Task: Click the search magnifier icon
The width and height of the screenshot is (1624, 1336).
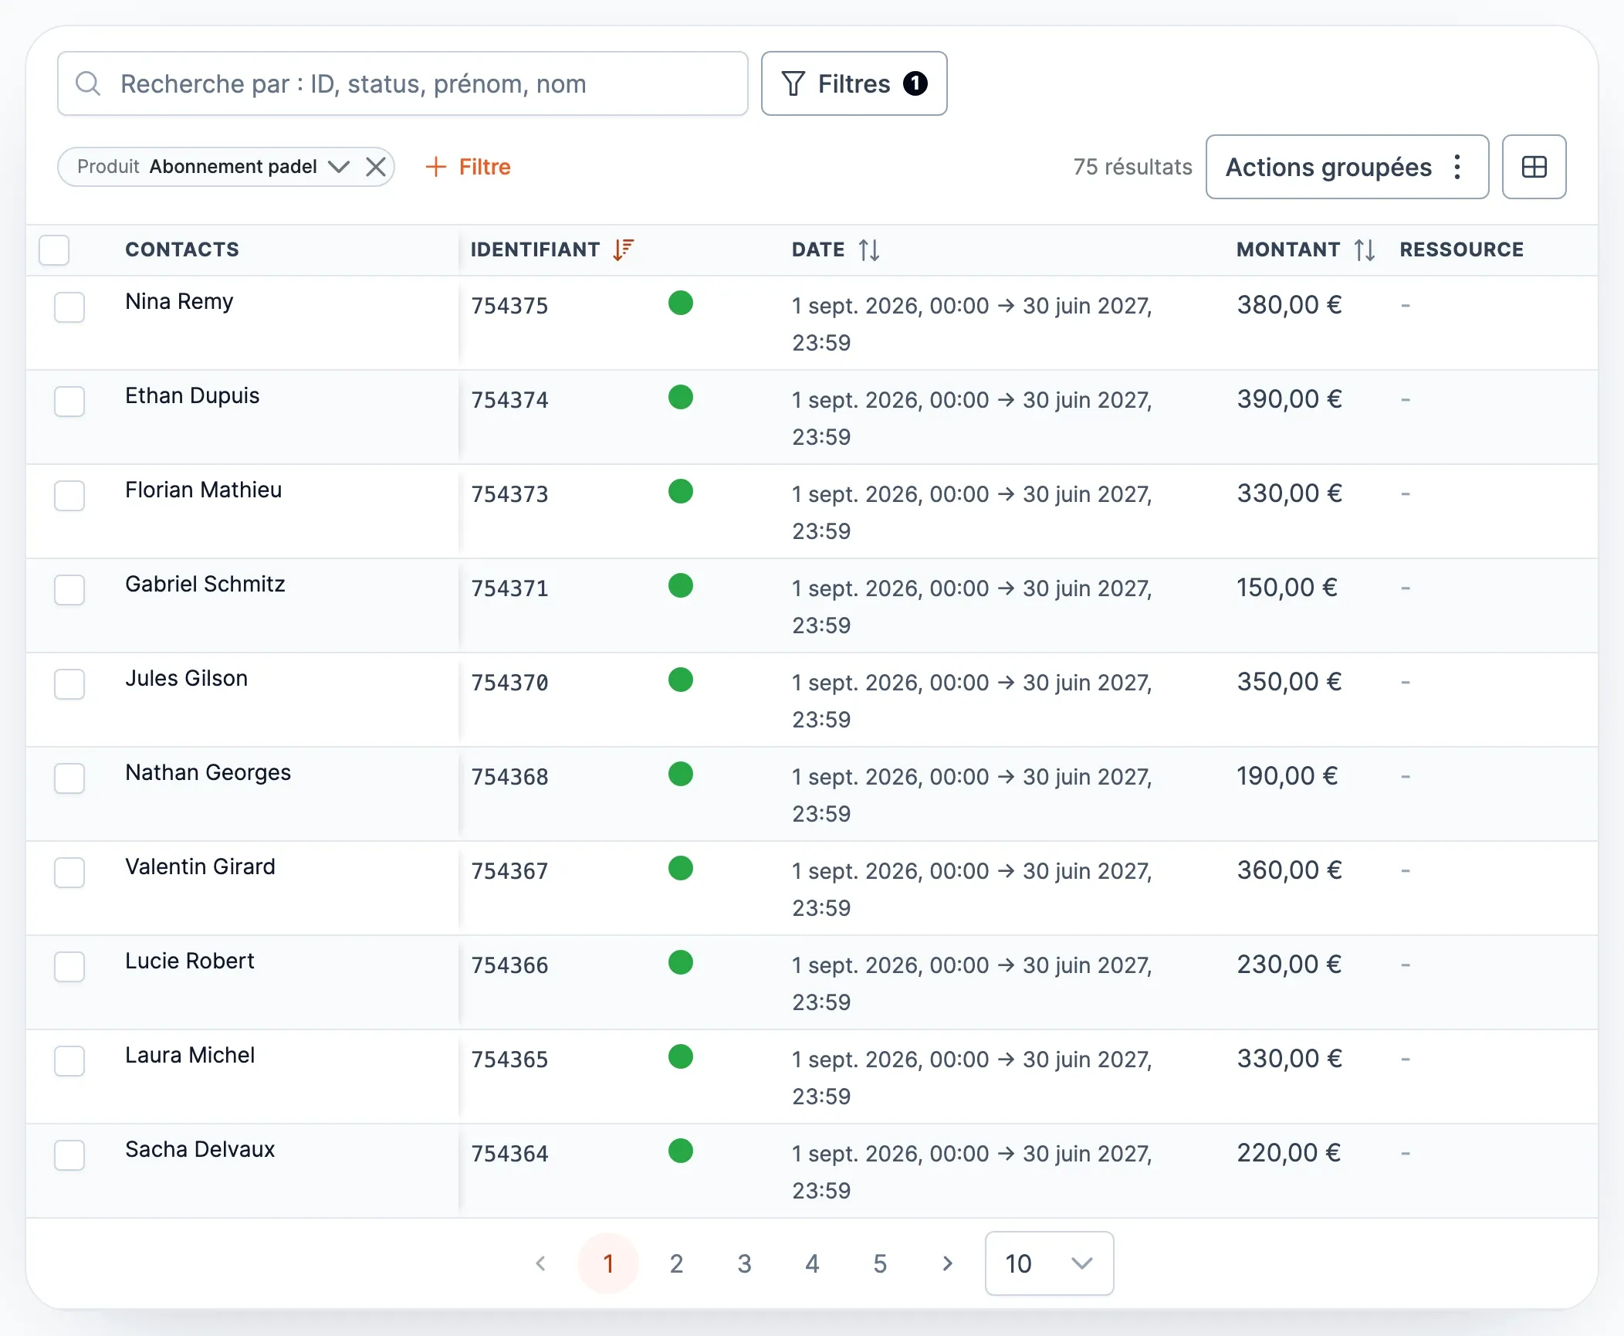Action: 88,83
